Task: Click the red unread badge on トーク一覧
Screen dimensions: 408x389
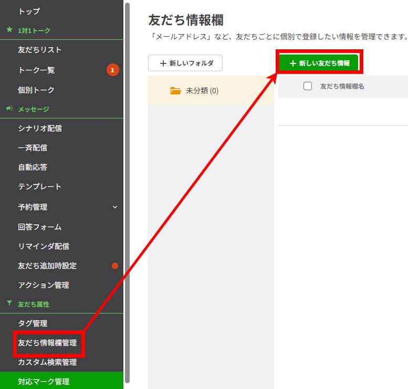Action: click(x=112, y=70)
